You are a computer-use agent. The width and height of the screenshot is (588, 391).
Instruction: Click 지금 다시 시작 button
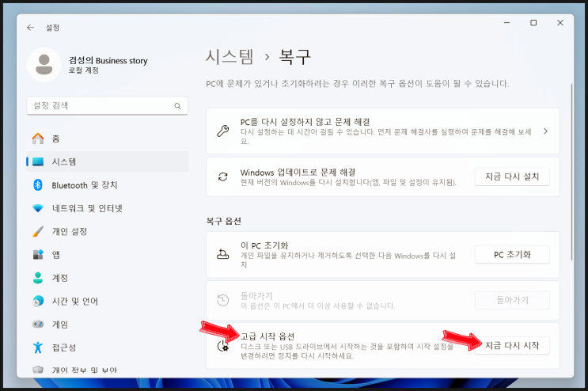512,346
